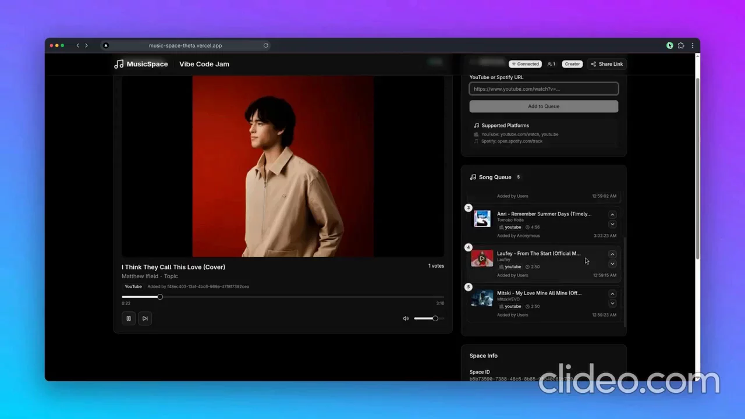Skip to the next song
The height and width of the screenshot is (419, 745).
(x=145, y=318)
